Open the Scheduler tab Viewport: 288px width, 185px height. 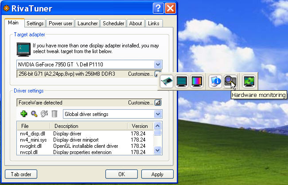coord(113,23)
